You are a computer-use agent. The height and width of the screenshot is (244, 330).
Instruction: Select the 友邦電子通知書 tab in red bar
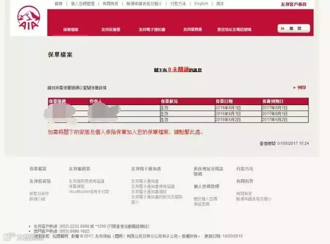[152, 29]
